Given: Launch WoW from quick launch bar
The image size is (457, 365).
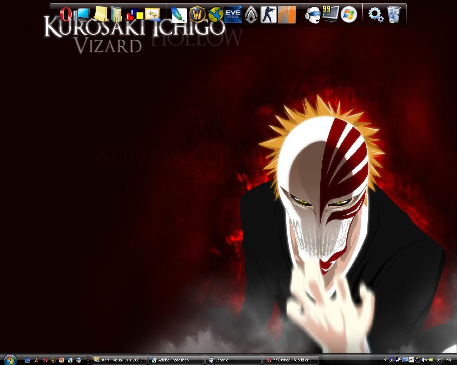Looking at the screenshot, I should coord(53,360).
